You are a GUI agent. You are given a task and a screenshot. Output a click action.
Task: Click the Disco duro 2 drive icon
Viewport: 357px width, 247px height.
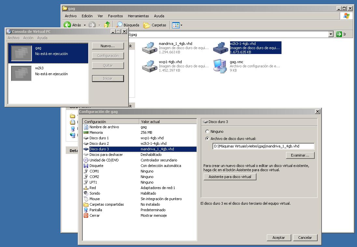[x=86, y=144]
